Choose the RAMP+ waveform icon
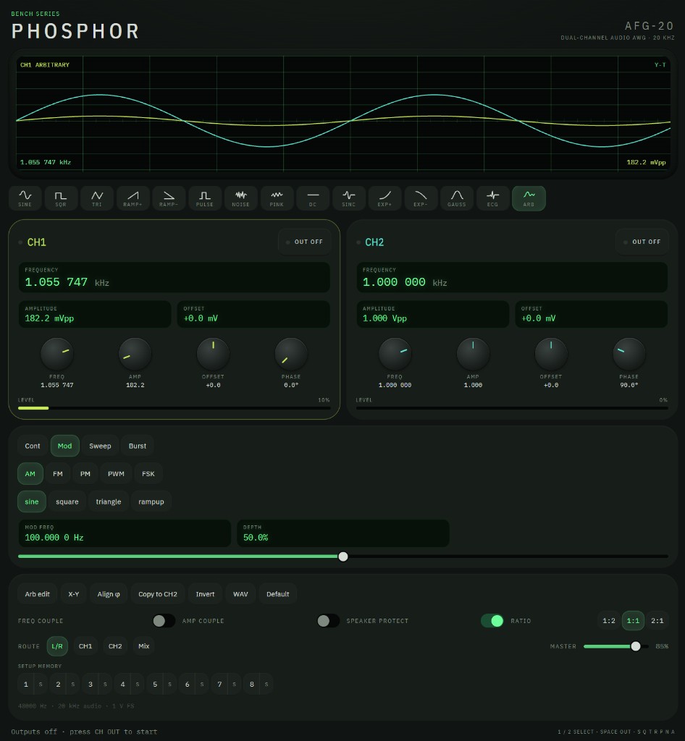 point(133,198)
